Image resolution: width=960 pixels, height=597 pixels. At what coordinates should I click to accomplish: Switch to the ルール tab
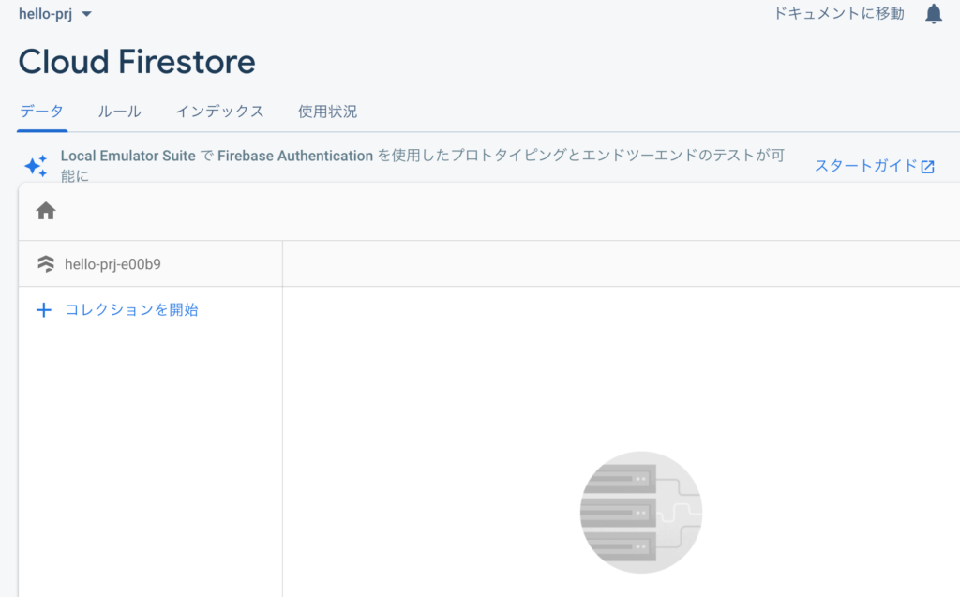pyautogui.click(x=119, y=111)
